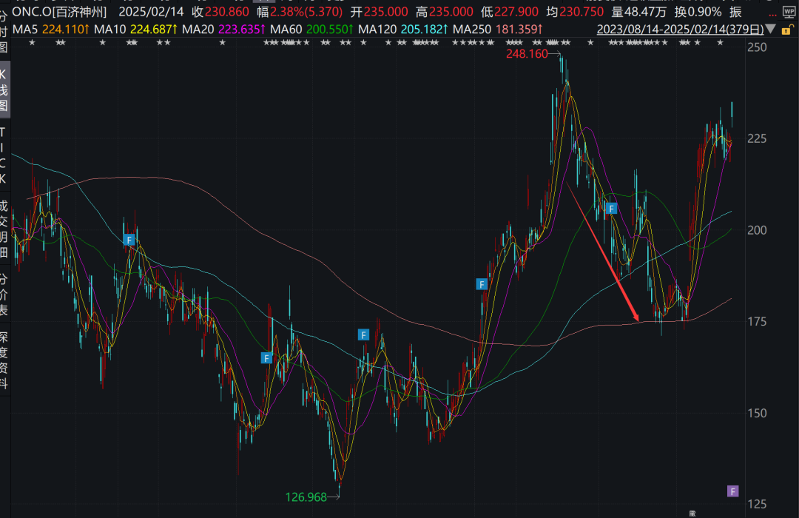799x518 pixels.
Task: Switch to the 分时图 side tab
Action: pyautogui.click(x=5, y=32)
